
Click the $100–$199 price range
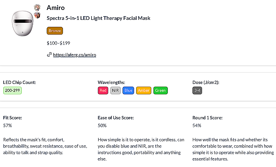tap(58, 43)
